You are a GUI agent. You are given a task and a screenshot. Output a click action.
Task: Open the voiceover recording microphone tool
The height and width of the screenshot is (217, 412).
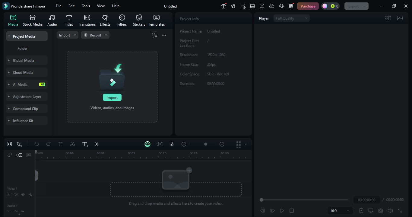point(171,144)
